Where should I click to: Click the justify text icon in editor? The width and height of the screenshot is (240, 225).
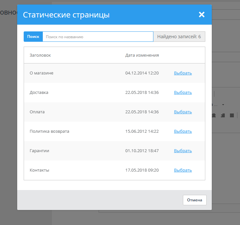(232, 115)
